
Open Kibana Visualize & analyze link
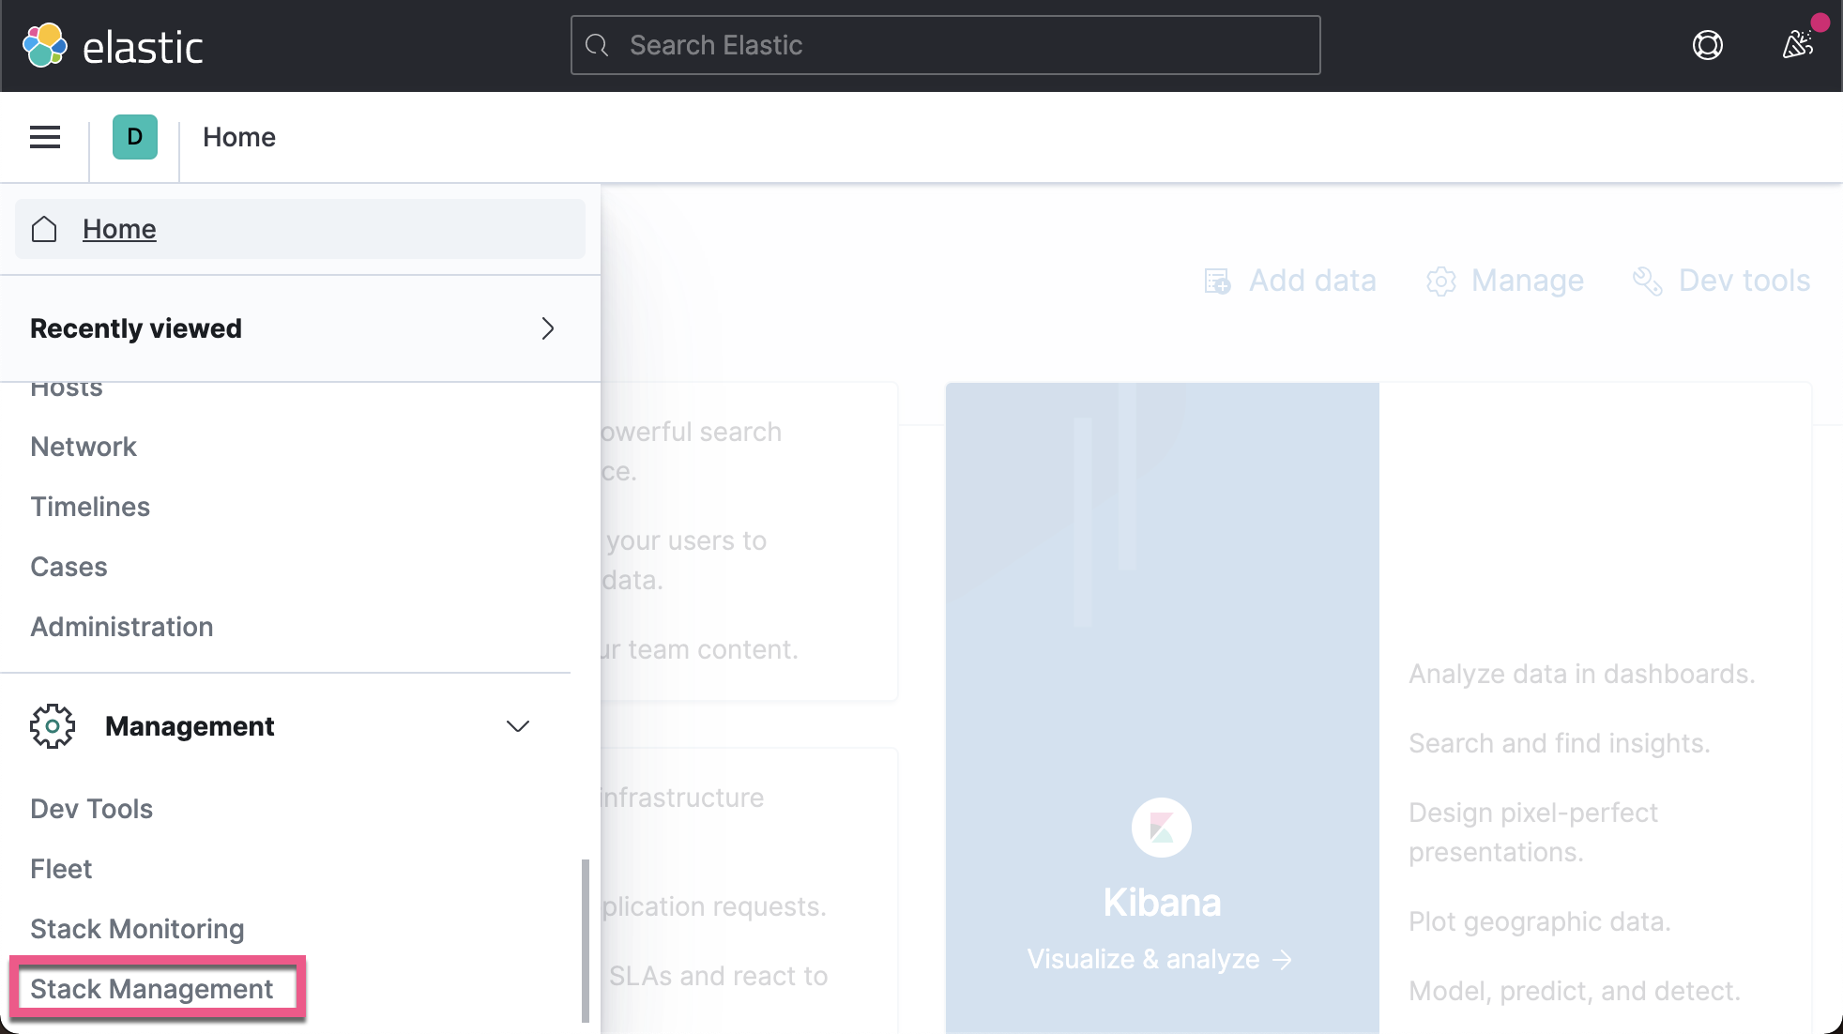pyautogui.click(x=1161, y=958)
